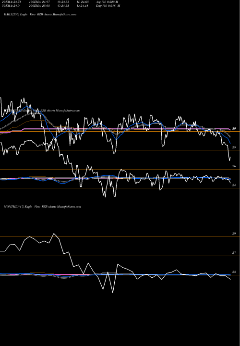Click the 24 price axis label
Viewport: 240px width, 346px height.
coord(234,185)
